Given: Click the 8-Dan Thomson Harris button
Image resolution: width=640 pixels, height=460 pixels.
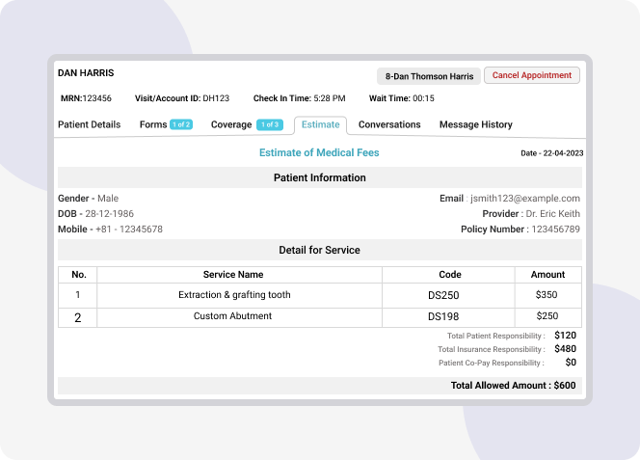Looking at the screenshot, I should point(429,76).
